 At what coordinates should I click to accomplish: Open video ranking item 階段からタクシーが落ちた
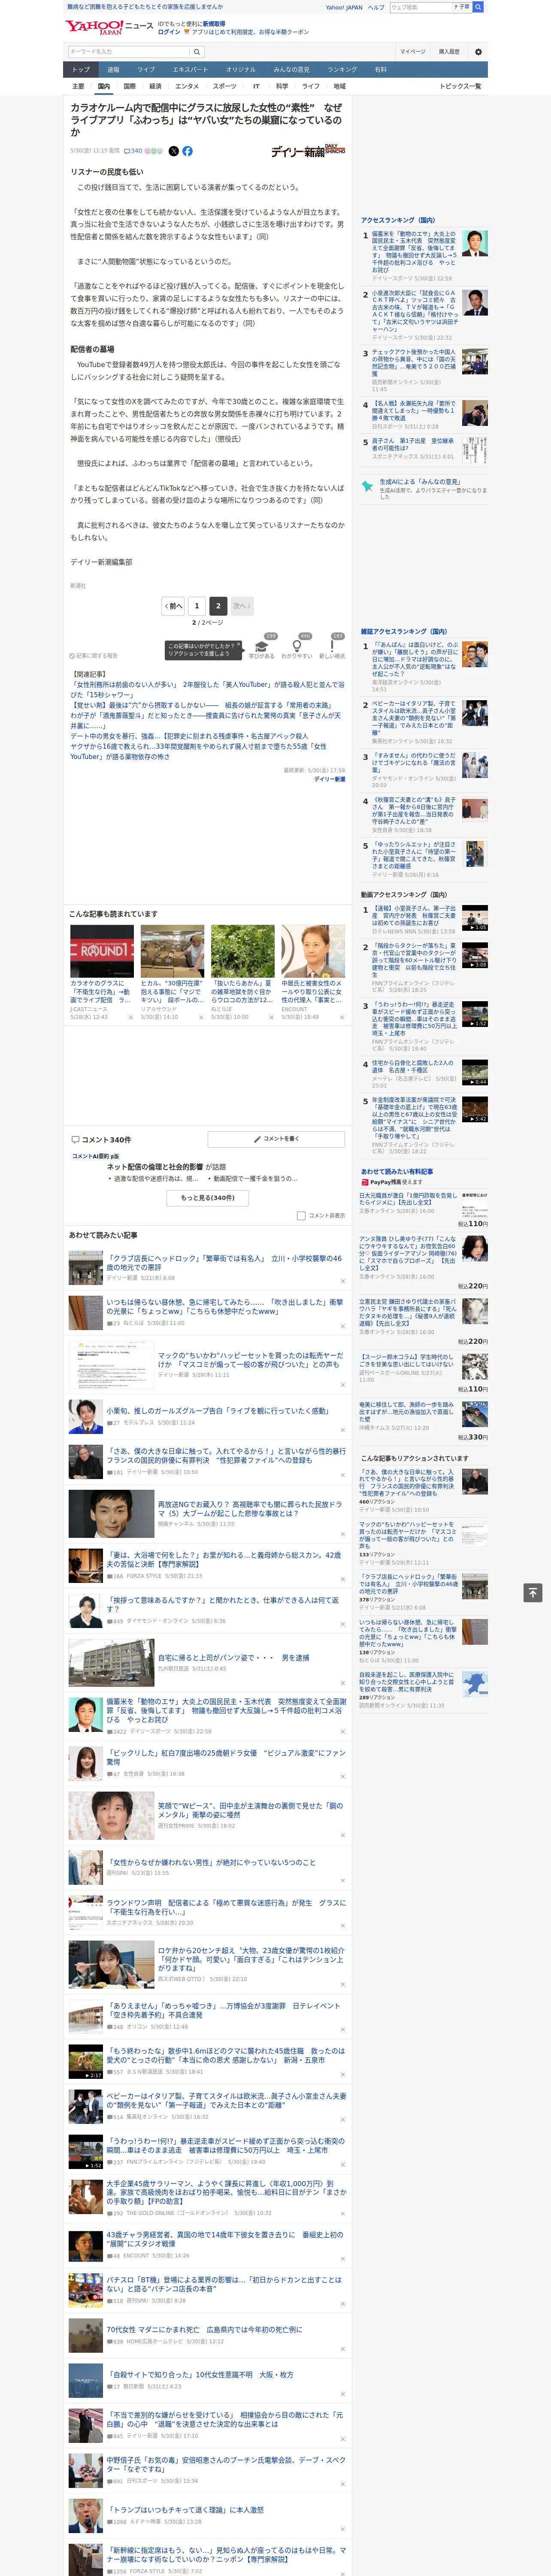(414, 960)
